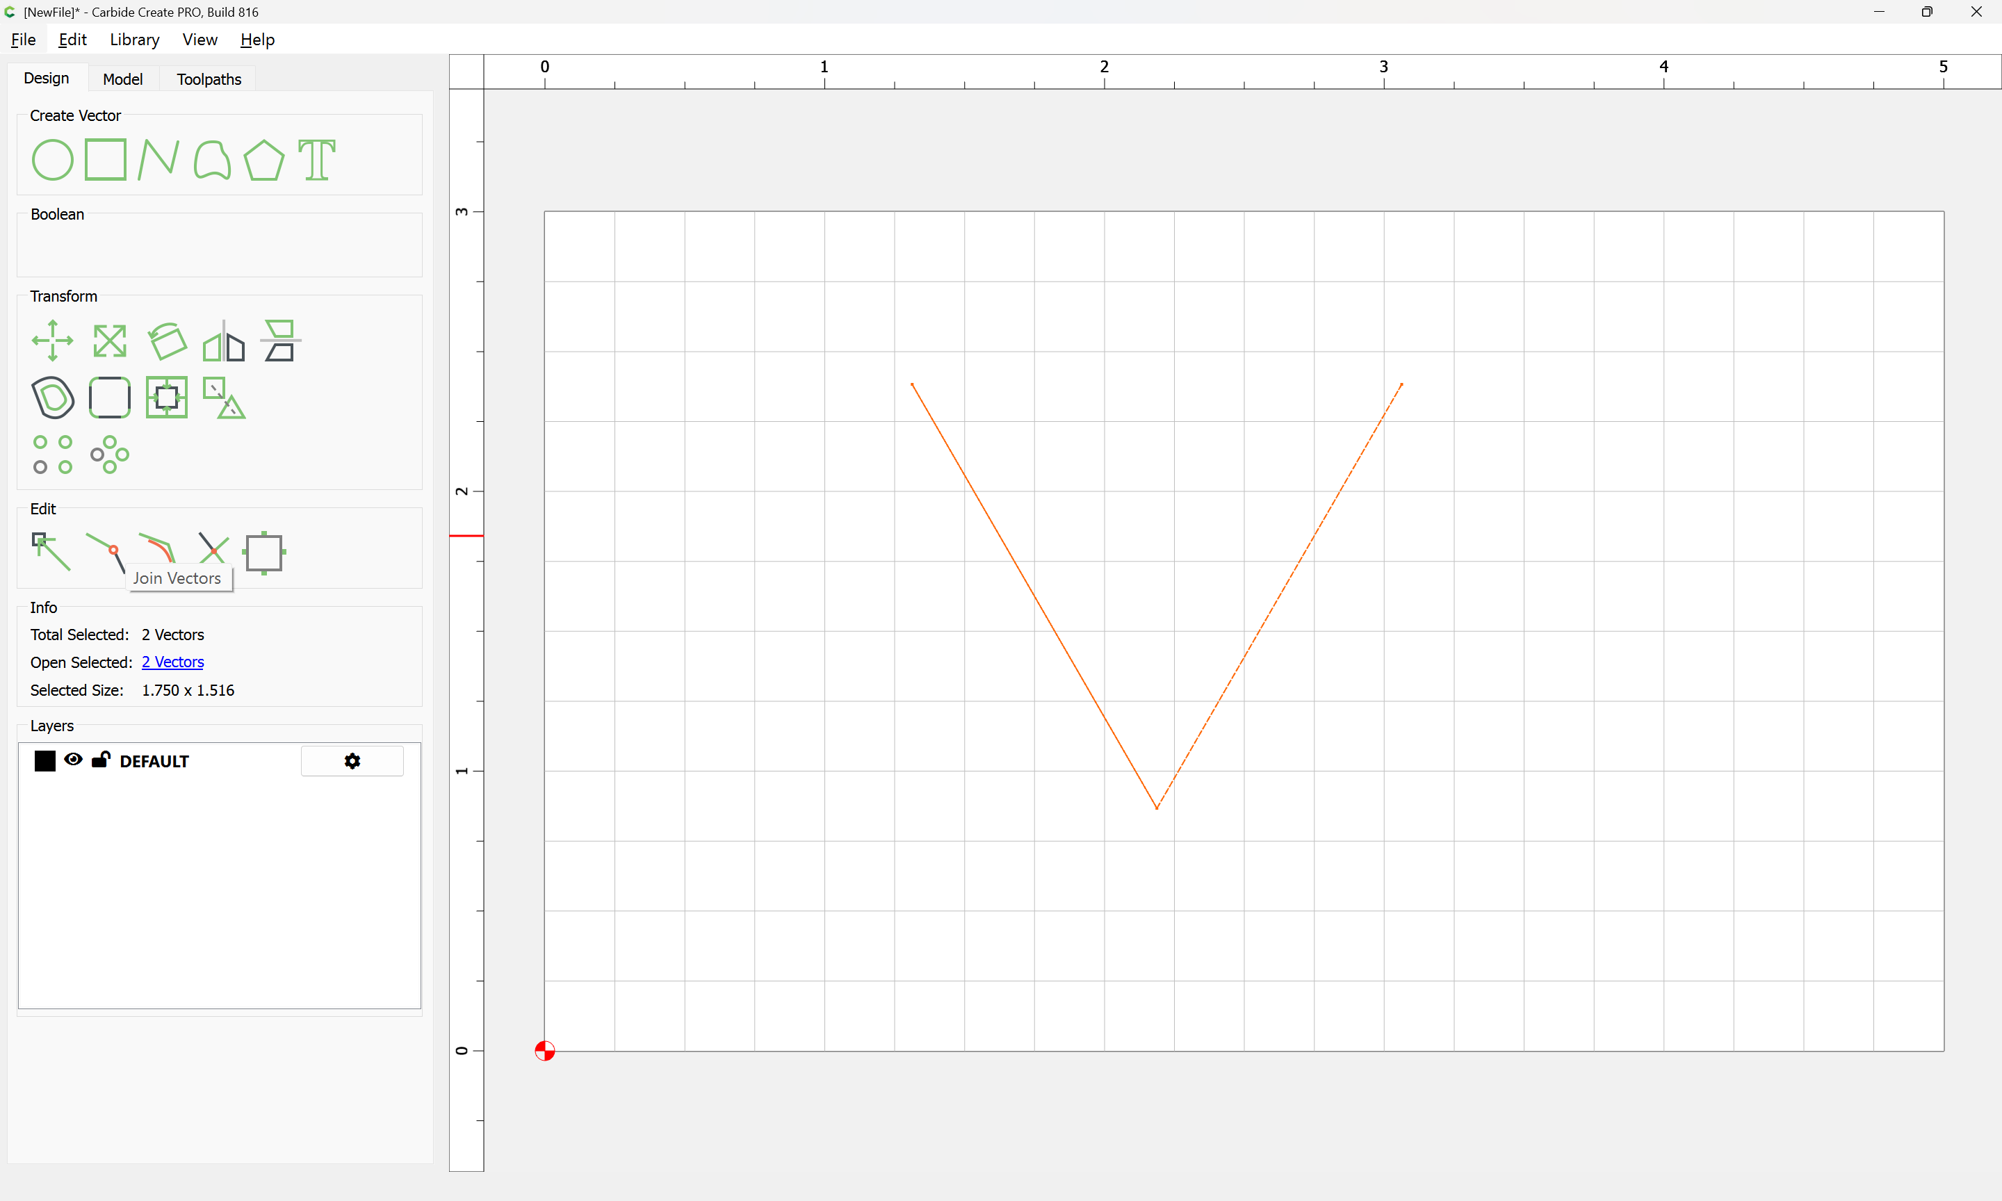Select the Circle create vector tool
The height and width of the screenshot is (1201, 2002).
tap(53, 159)
